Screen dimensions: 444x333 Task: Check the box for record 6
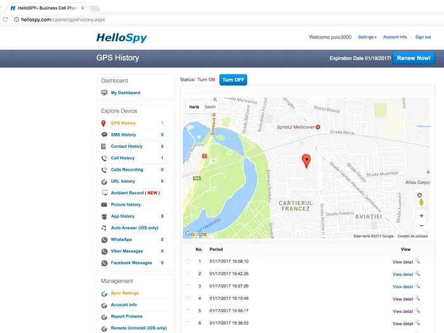click(188, 323)
